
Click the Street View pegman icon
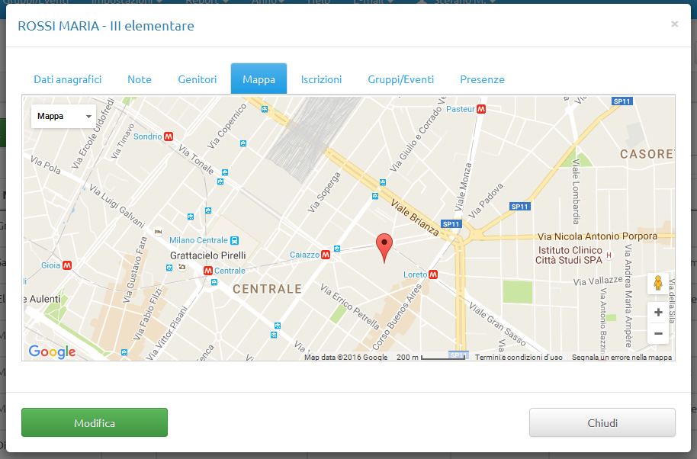658,283
